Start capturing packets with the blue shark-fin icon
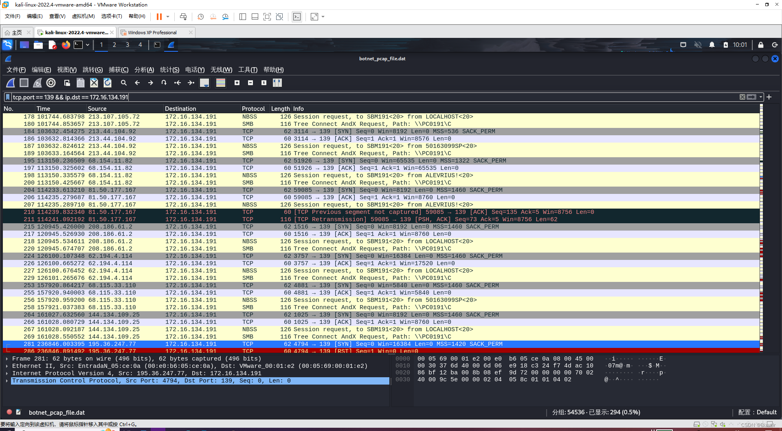 tap(11, 83)
